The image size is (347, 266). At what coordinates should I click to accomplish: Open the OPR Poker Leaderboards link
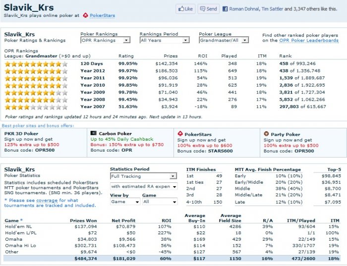[309, 40]
